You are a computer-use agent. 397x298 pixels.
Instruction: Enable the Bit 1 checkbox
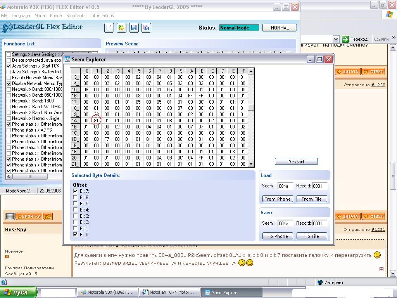click(75, 228)
